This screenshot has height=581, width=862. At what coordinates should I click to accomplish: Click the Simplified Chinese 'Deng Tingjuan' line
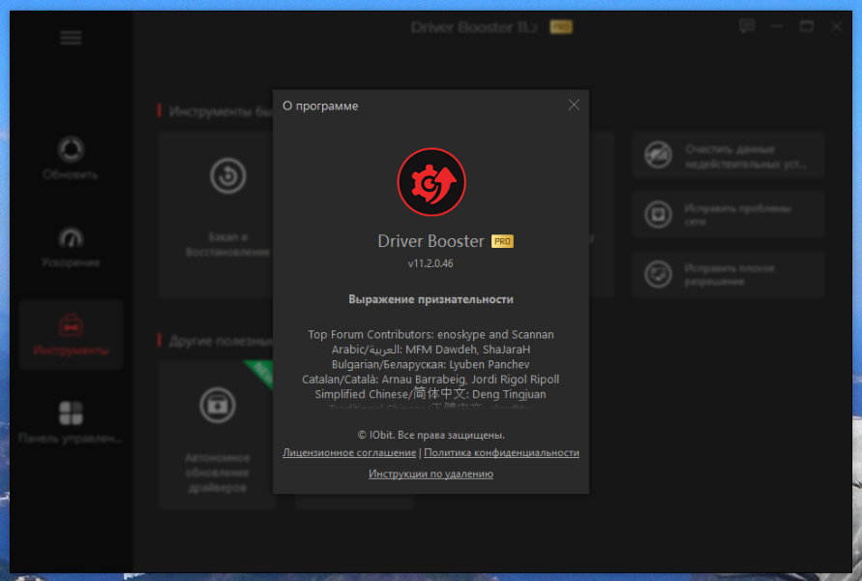coord(431,394)
